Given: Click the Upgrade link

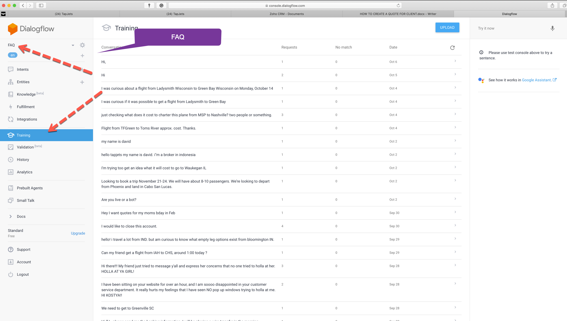Looking at the screenshot, I should 78,233.
